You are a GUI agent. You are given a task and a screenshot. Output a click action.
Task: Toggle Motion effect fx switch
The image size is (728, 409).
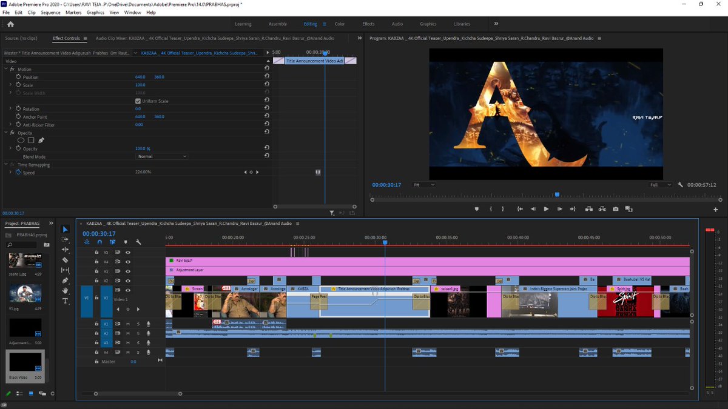12,69
